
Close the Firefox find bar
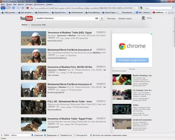1,135
